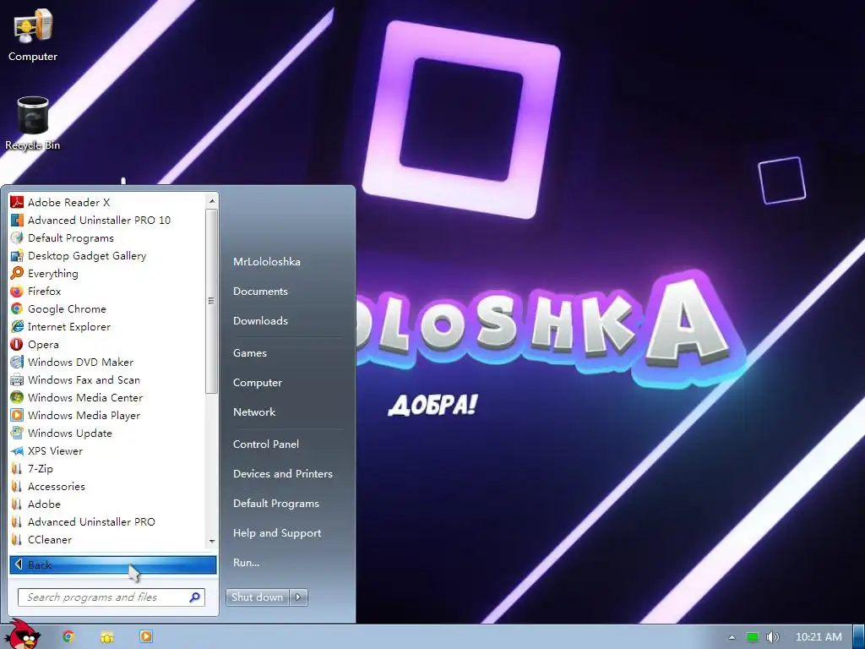Open the MrLololoshka user folder
This screenshot has width=865, height=649.
(266, 262)
